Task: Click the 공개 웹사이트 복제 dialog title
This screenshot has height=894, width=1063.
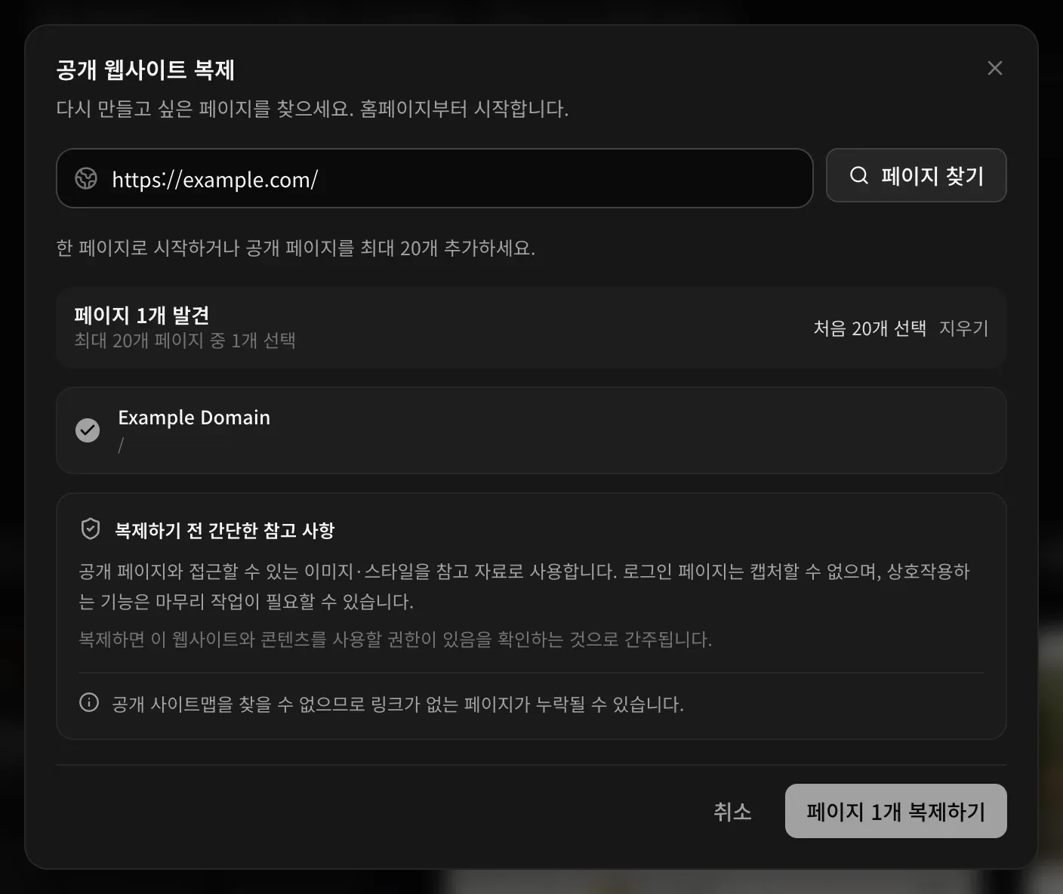Action: [146, 69]
